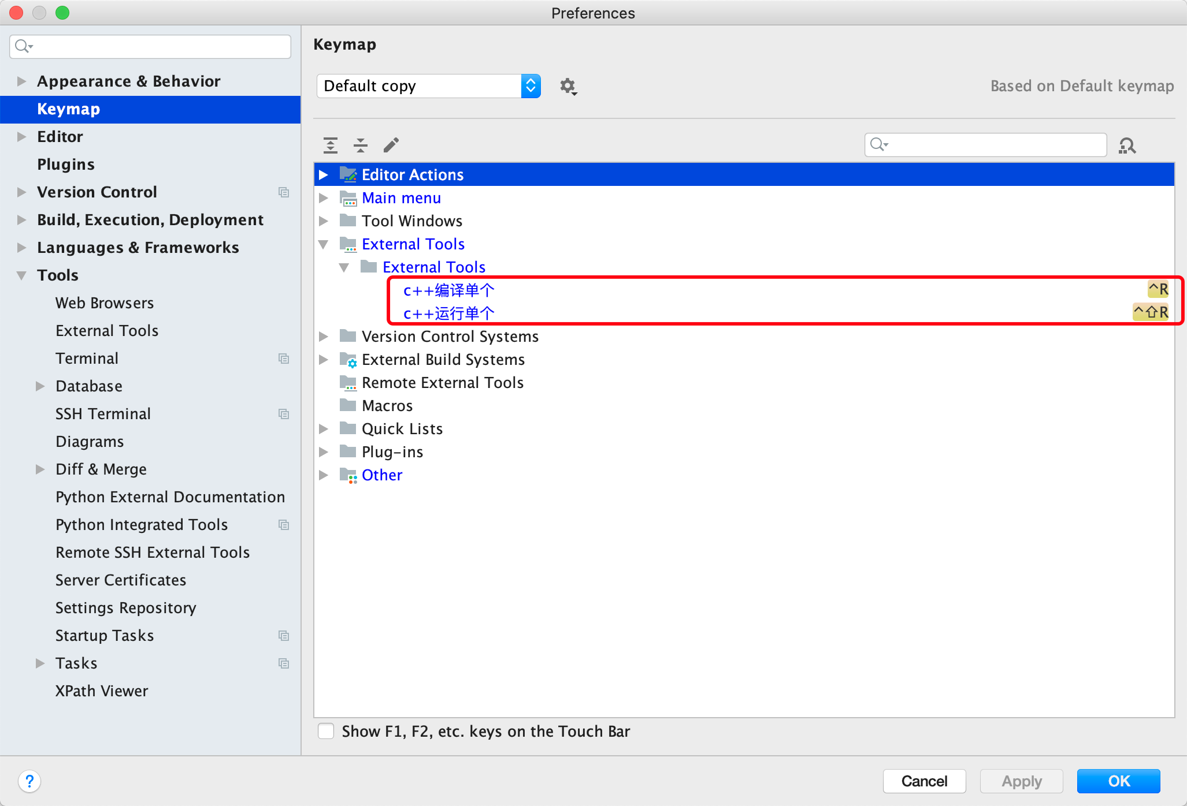Click the Collapse All toolbar icon
The image size is (1187, 806).
(x=361, y=145)
